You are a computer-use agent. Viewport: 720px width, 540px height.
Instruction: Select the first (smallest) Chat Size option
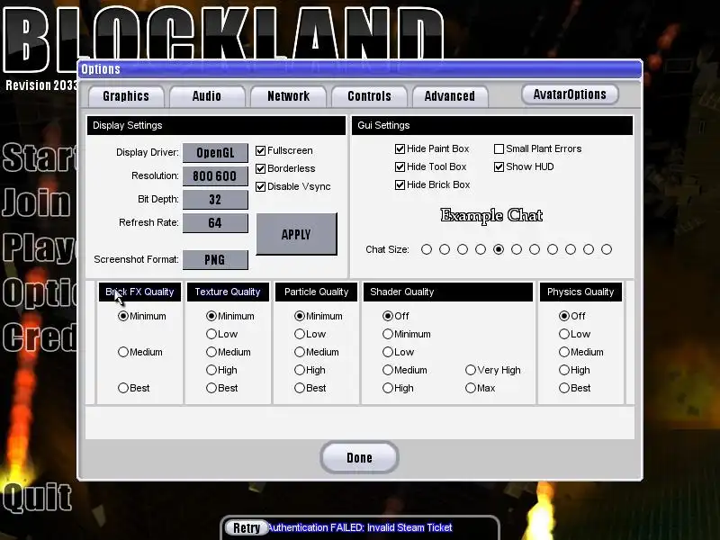pos(427,249)
